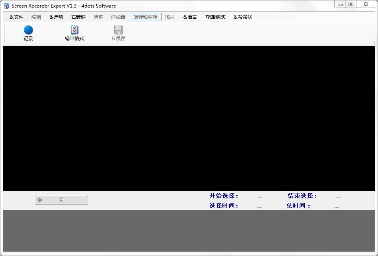Click the dotted toolbar grip handle
This screenshot has width=378, height=256.
5,33
